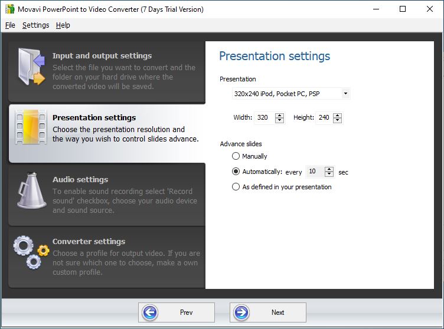
Task: Open the Help menu
Action: tap(63, 25)
